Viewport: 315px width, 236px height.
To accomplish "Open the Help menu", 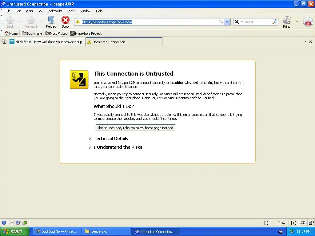I will pyautogui.click(x=99, y=11).
